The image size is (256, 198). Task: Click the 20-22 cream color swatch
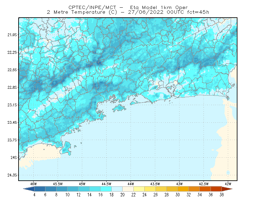[x=128, y=189]
